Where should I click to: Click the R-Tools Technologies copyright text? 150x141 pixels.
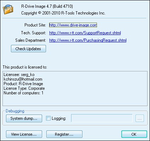coord(63,13)
